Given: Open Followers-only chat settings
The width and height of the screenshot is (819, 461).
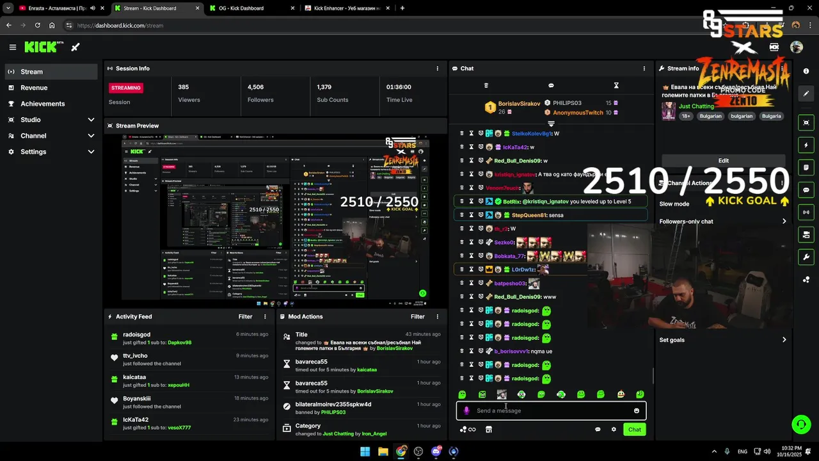Looking at the screenshot, I should 723,222.
